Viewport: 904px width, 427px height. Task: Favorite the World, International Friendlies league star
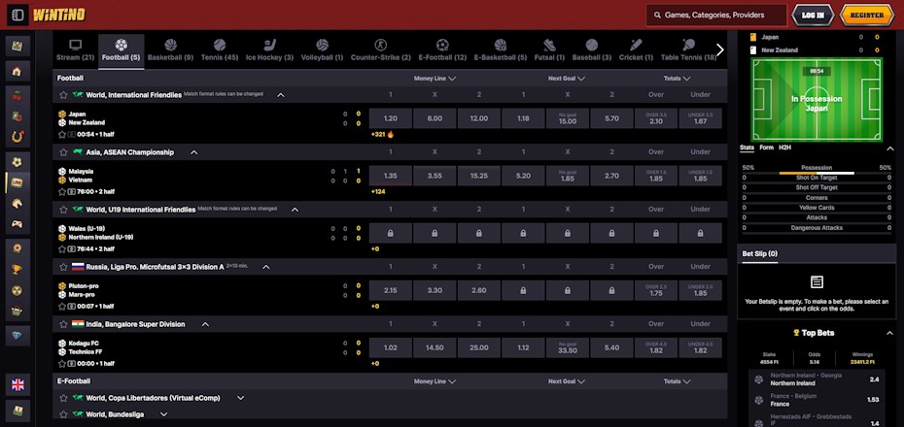coord(63,95)
